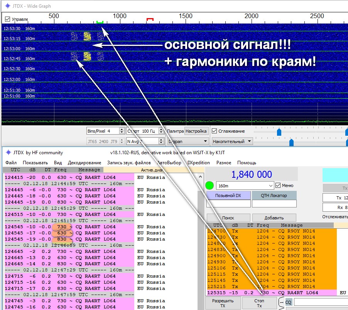Click the JTDX by HF community window icon
This screenshot has height=310, width=348.
tap(7, 153)
